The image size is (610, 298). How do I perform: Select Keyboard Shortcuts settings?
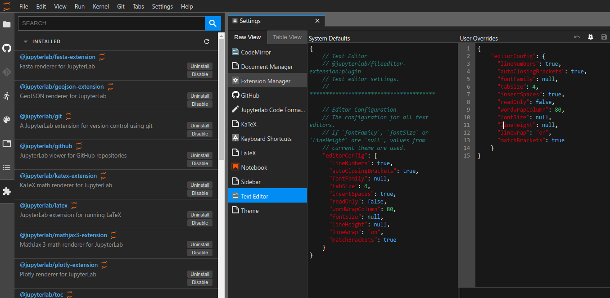point(268,139)
